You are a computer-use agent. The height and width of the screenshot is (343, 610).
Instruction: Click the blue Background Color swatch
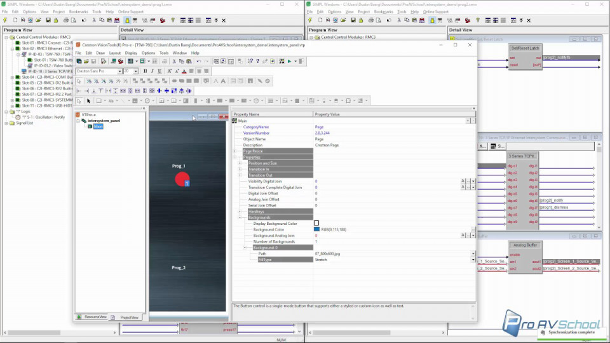click(x=316, y=229)
